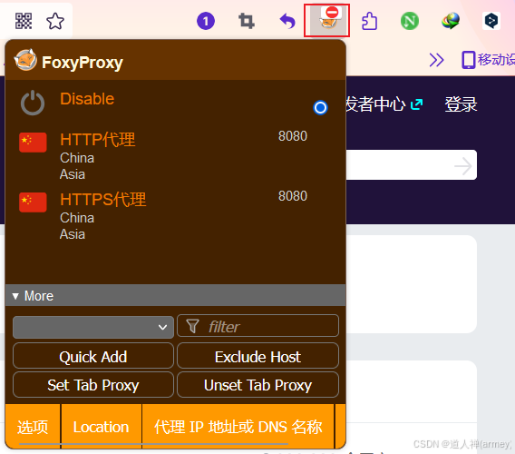Click the QR code icon in the address bar
This screenshot has height=454, width=515.
[24, 21]
